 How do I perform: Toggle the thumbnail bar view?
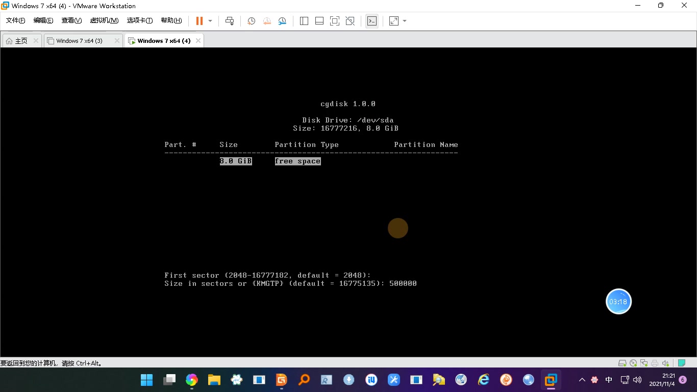click(319, 21)
